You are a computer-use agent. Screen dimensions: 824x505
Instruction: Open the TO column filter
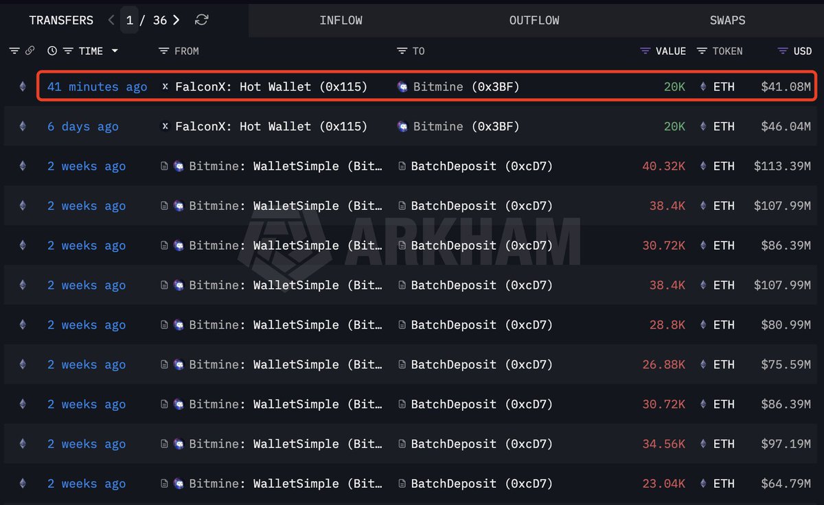[x=402, y=51]
